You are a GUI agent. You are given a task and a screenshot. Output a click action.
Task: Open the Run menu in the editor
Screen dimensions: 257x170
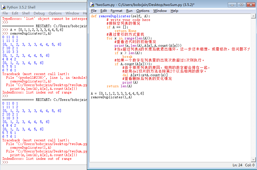(129, 11)
